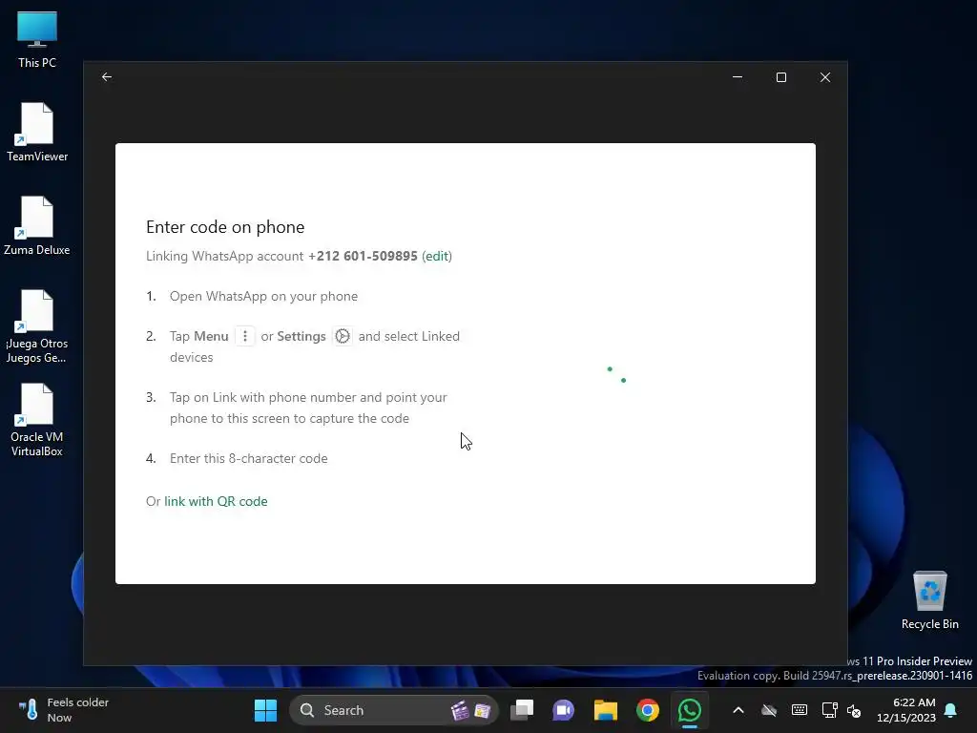Select the Oracle VM VirtualBox shortcut
Viewport: 977px width, 733px height.
click(x=37, y=420)
